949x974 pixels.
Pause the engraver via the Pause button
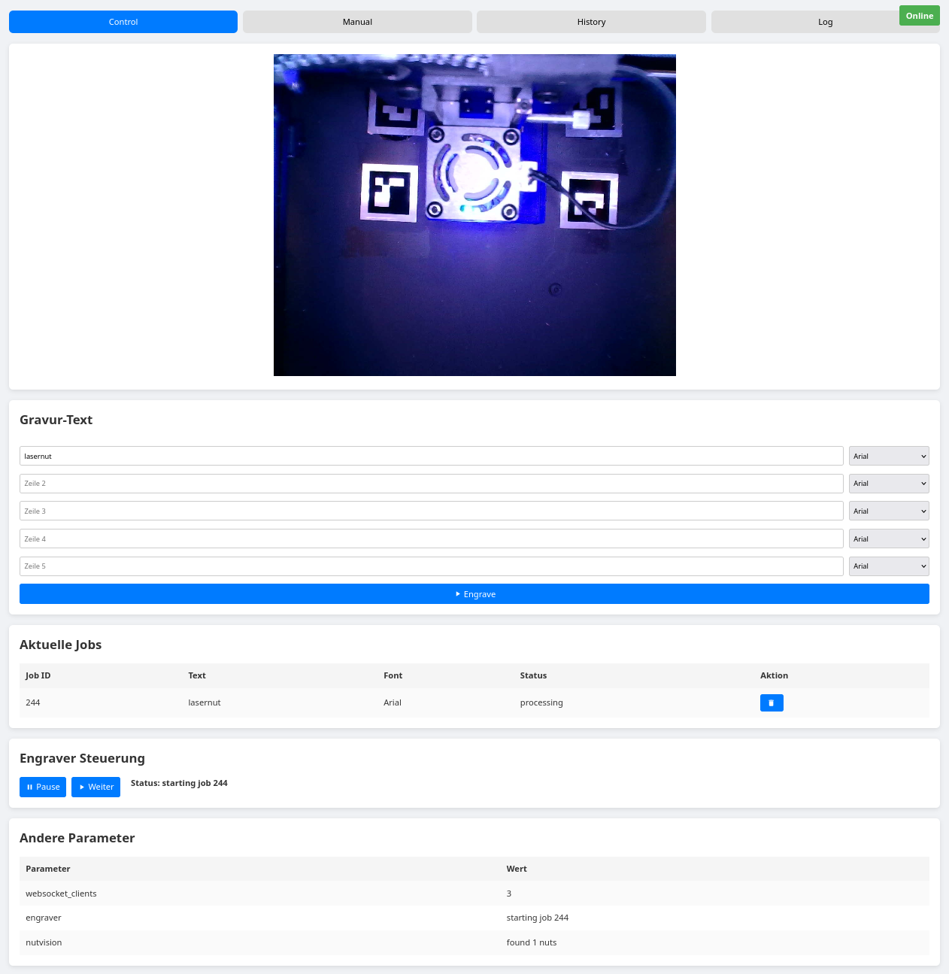(43, 787)
